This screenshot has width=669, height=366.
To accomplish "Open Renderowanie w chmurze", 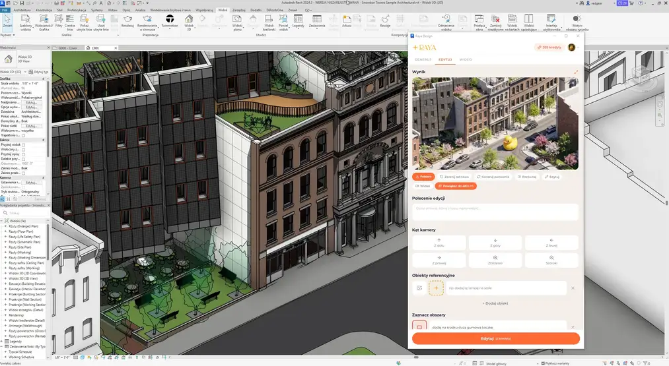I will [x=147, y=22].
